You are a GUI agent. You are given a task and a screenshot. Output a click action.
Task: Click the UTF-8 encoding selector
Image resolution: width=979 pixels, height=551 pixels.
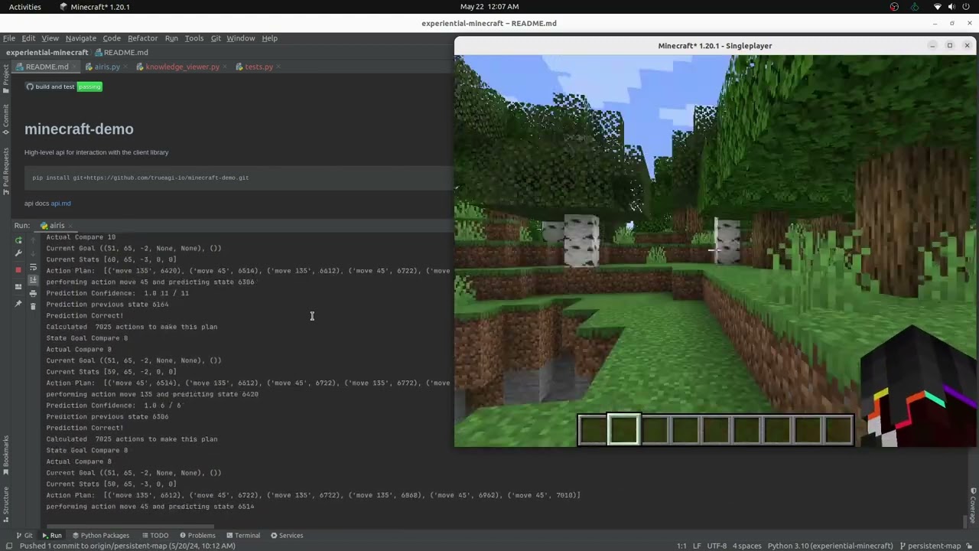717,546
